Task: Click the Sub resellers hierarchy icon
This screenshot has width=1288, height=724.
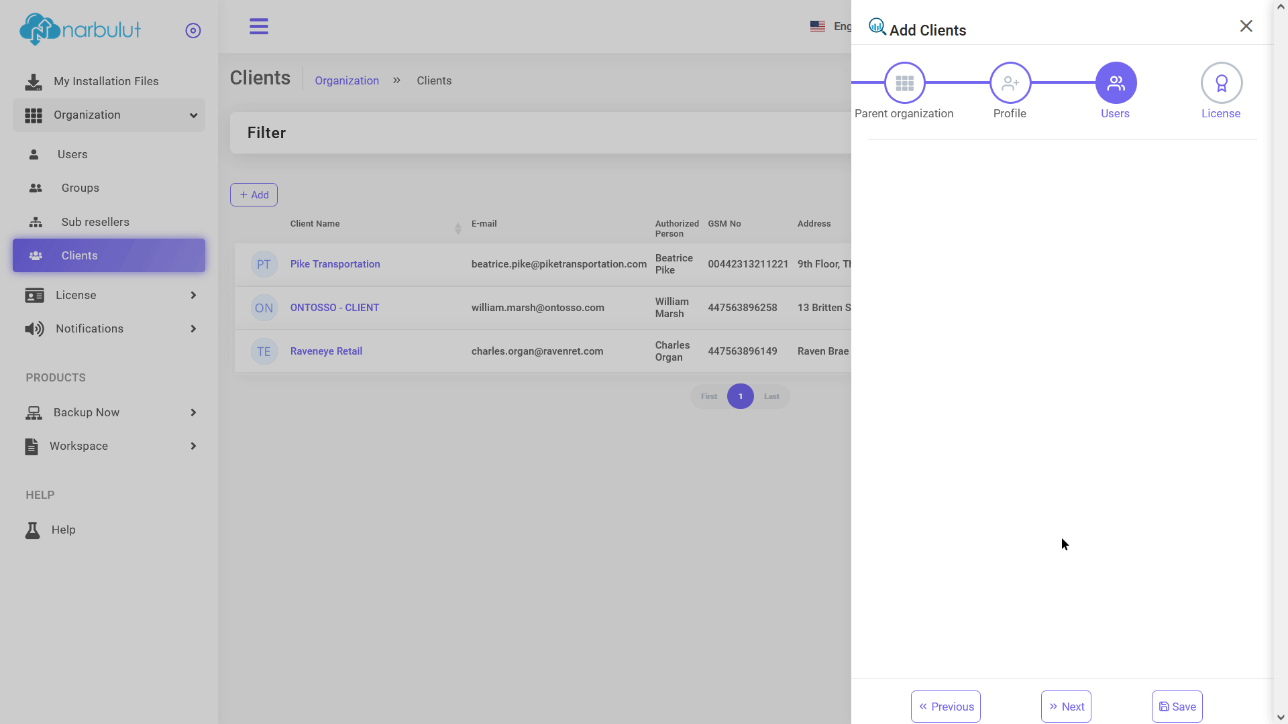Action: (x=36, y=222)
